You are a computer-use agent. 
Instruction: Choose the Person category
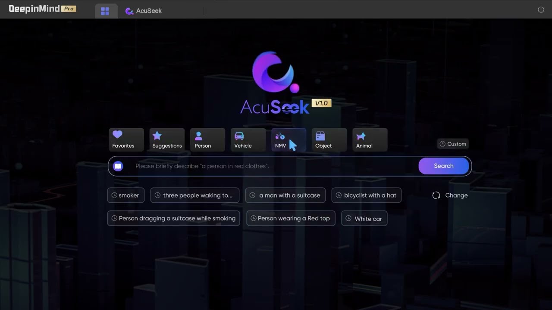(x=207, y=140)
